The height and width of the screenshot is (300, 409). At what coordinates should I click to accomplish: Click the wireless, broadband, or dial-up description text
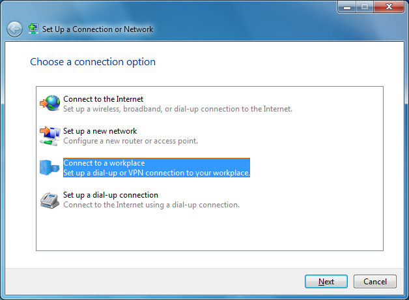178,109
